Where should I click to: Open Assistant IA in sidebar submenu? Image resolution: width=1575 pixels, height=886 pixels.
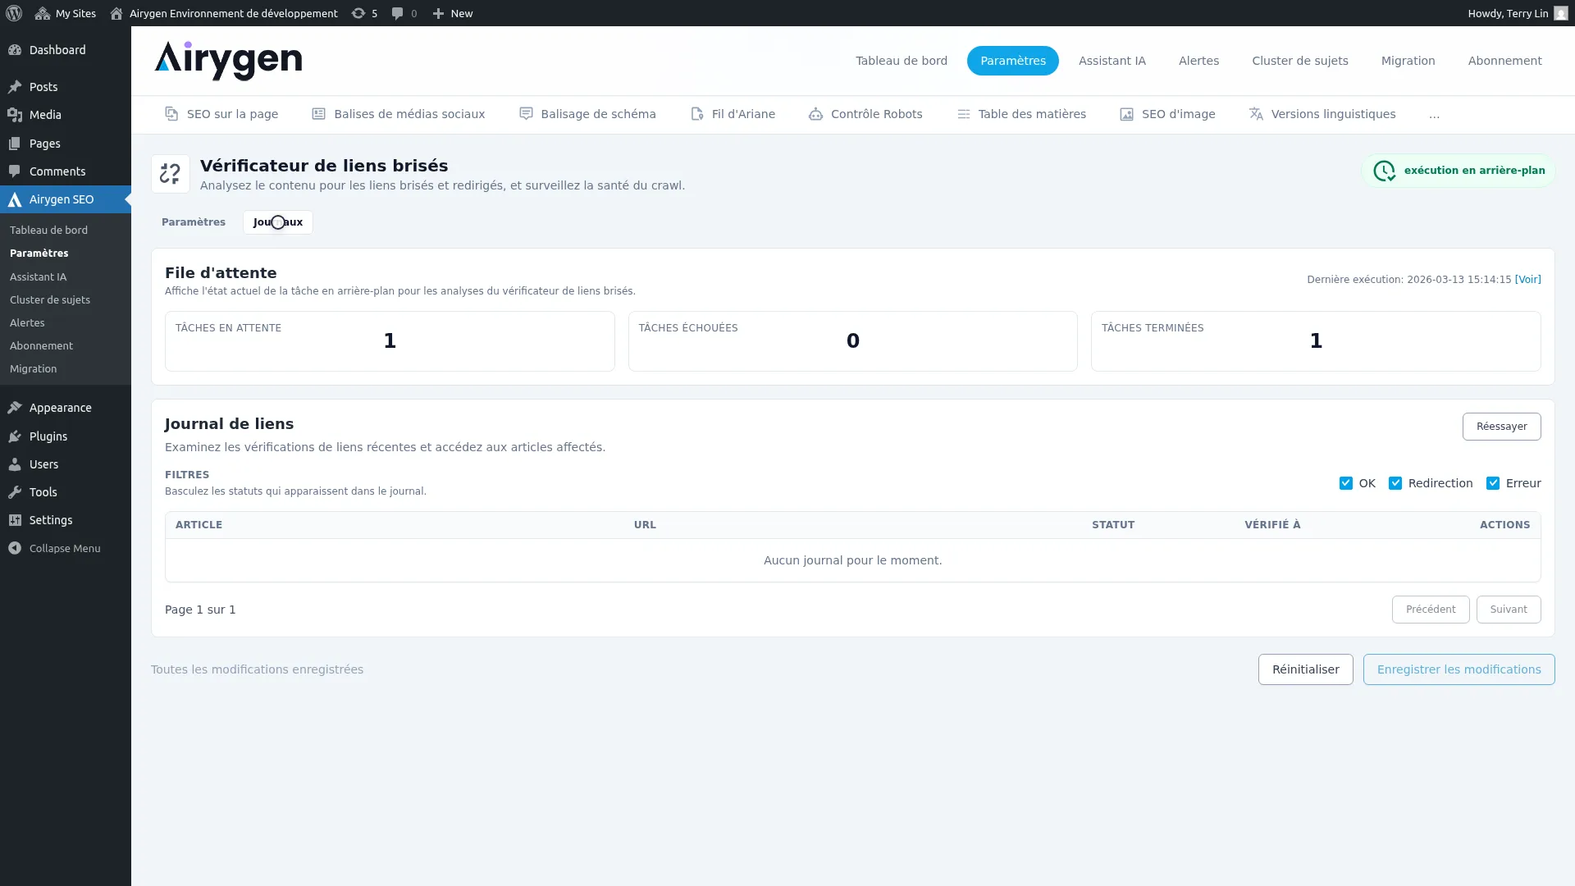click(38, 277)
